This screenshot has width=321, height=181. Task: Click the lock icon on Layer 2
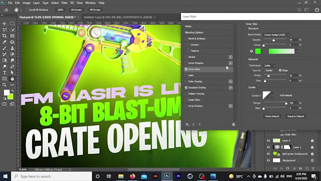point(312,141)
